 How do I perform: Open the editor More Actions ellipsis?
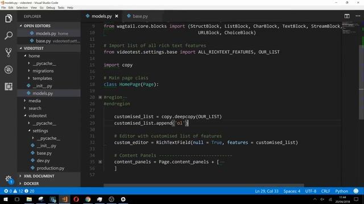pyautogui.click(x=358, y=16)
